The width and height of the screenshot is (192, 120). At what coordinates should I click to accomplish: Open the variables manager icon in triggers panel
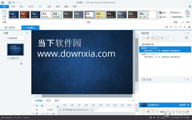(187, 38)
